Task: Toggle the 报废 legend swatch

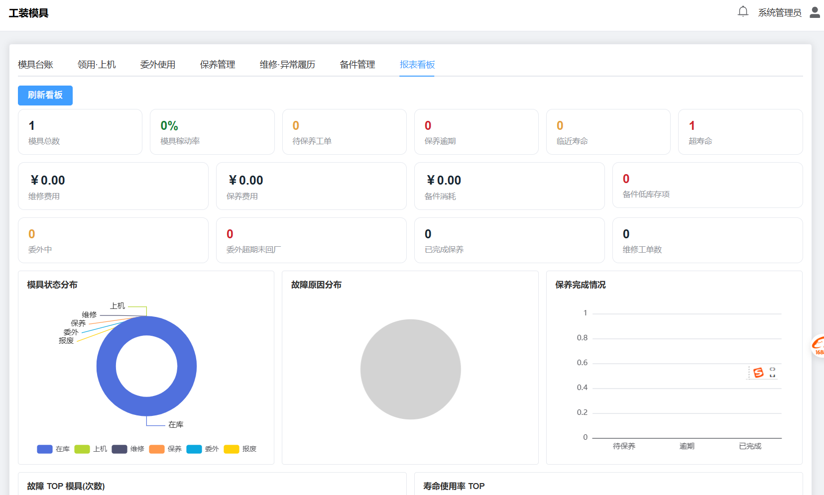Action: (x=232, y=449)
